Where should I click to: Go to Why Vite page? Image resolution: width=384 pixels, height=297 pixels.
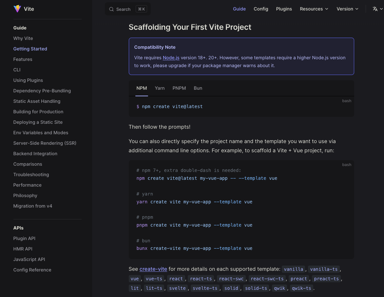click(x=23, y=38)
